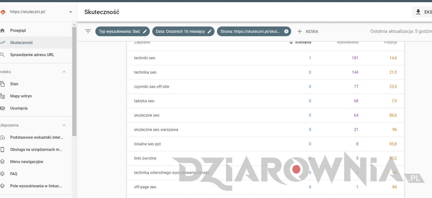432x198 pixels.
Task: Open the Usunięcia page
Action: (19, 108)
